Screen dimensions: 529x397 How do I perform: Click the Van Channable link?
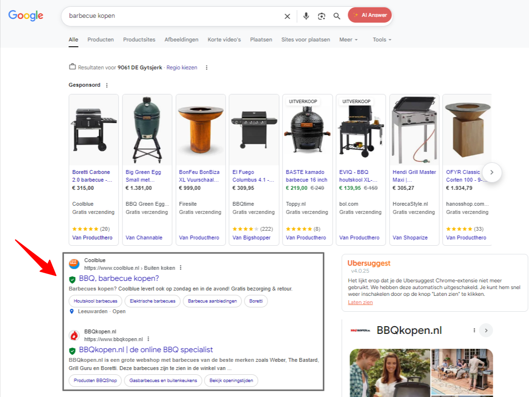click(144, 238)
